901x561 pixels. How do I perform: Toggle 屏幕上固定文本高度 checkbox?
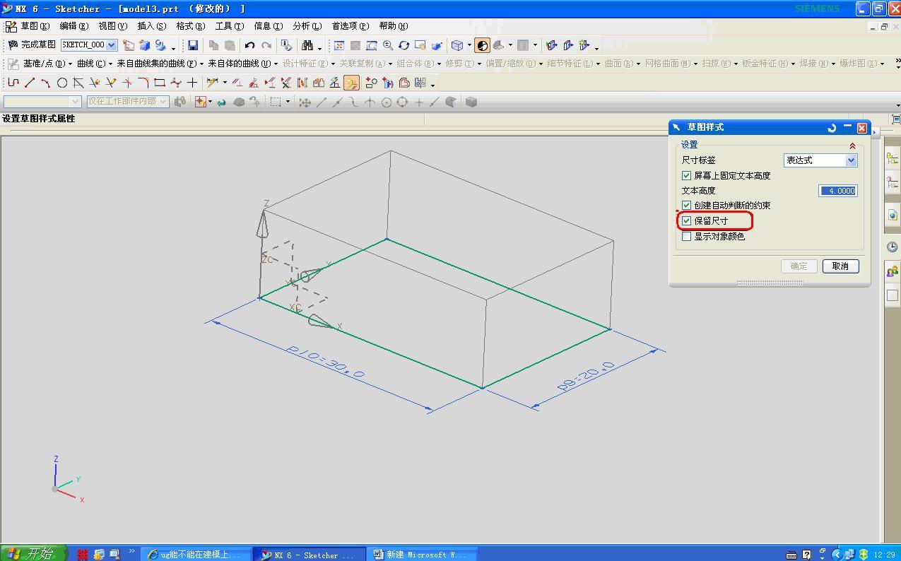(686, 175)
